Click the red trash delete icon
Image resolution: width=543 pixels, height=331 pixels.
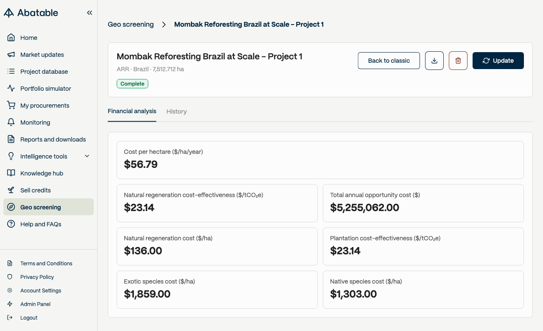pos(458,61)
